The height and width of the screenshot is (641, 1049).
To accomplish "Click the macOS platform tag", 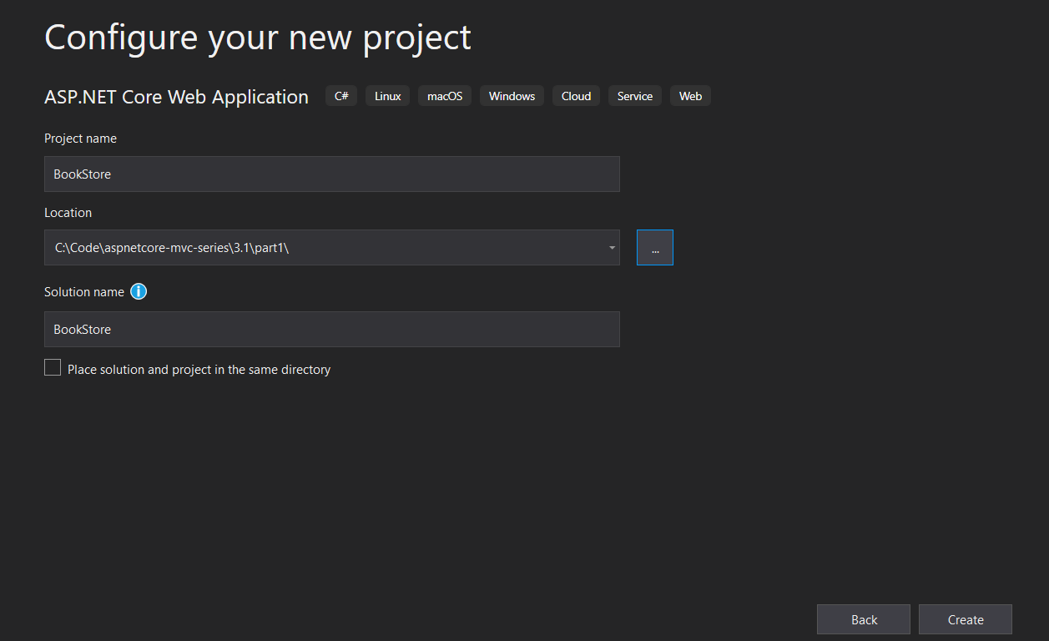I will coord(445,96).
